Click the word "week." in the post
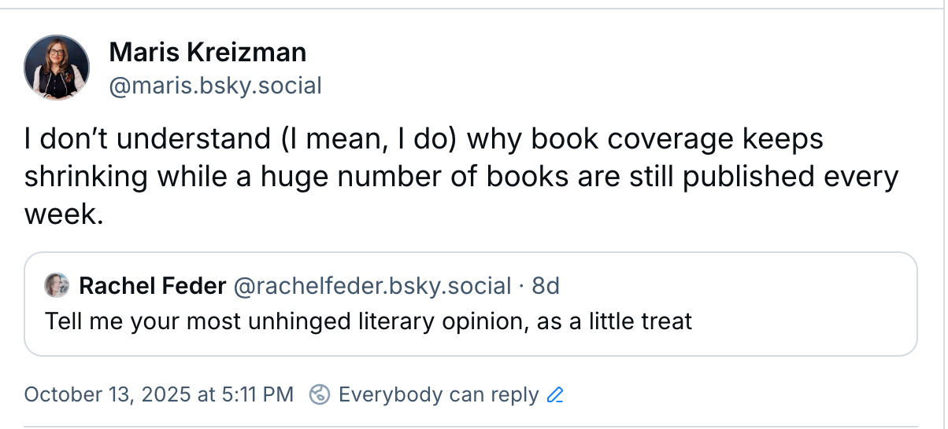The width and height of the screenshot is (948, 429). coord(64,214)
